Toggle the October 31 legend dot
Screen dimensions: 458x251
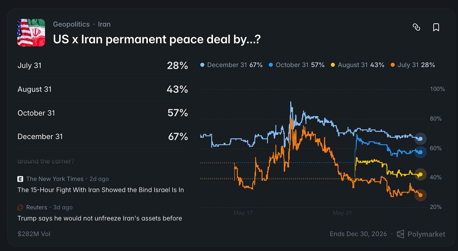(271, 65)
